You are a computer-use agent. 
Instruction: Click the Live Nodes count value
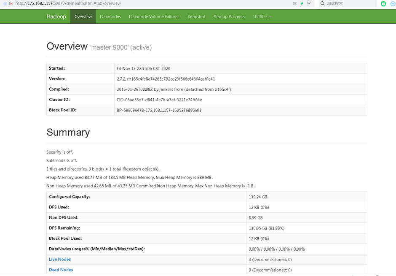(x=270, y=260)
